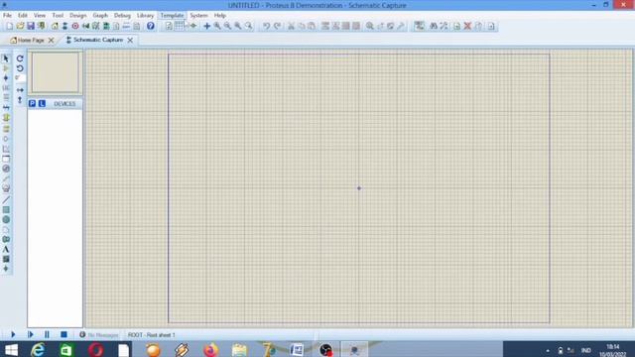Open File Explorer from taskbar
This screenshot has height=357, width=635.
239,350
